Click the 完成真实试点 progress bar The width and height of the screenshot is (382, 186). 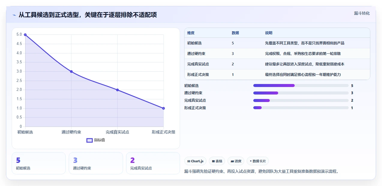[x=301, y=100]
